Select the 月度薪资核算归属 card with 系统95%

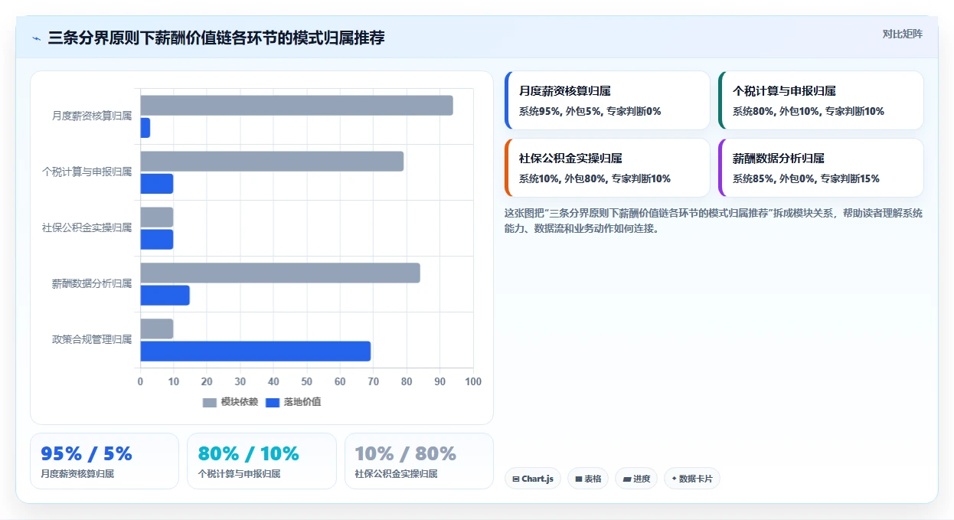(607, 100)
